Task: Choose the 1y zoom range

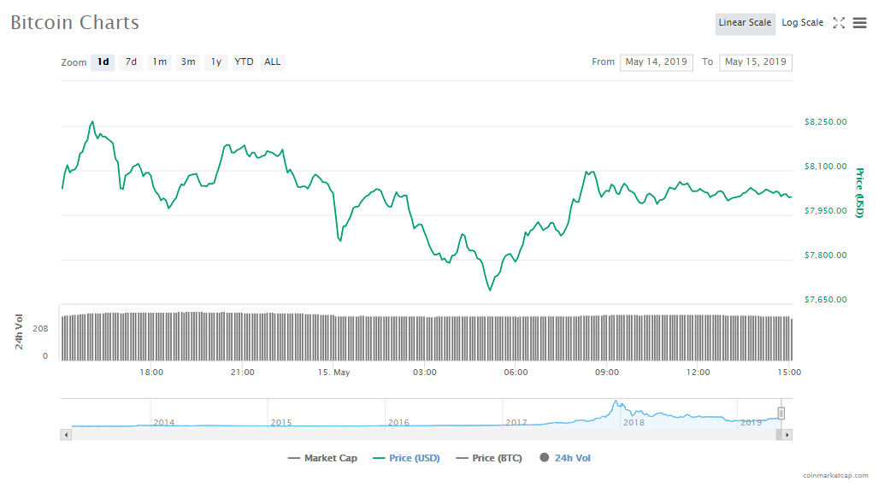Action: click(x=216, y=62)
